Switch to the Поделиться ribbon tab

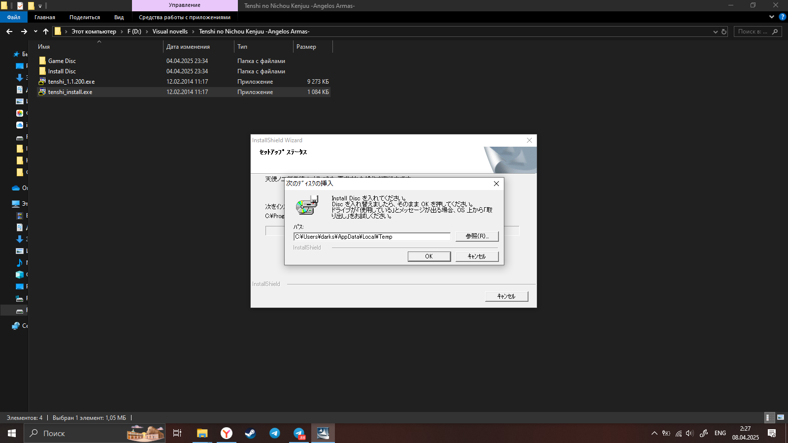[85, 17]
